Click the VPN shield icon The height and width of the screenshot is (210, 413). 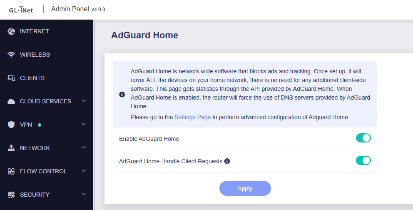pos(11,125)
